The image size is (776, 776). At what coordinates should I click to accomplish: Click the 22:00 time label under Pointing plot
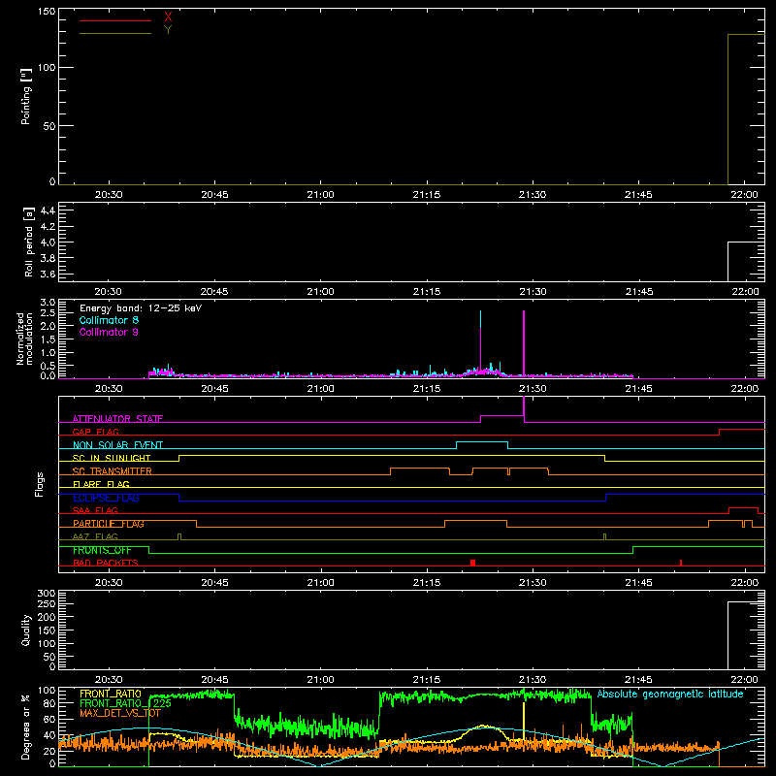click(744, 195)
